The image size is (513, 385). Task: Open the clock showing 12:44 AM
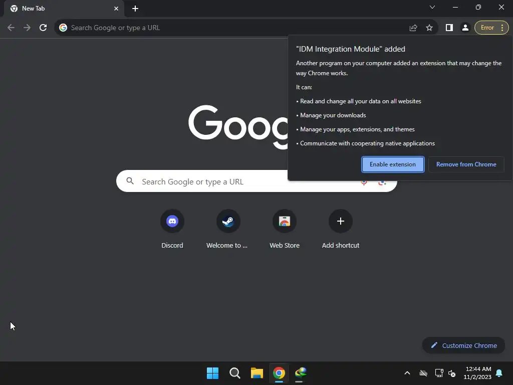coord(477,373)
